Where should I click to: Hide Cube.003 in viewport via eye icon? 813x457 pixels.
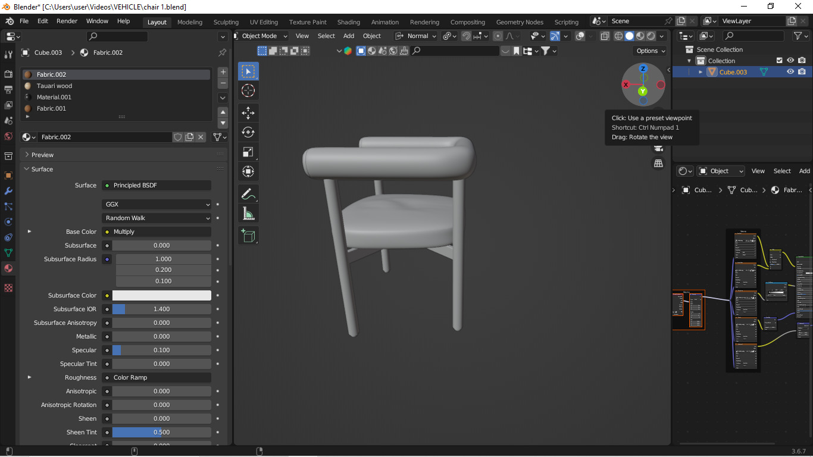point(790,72)
